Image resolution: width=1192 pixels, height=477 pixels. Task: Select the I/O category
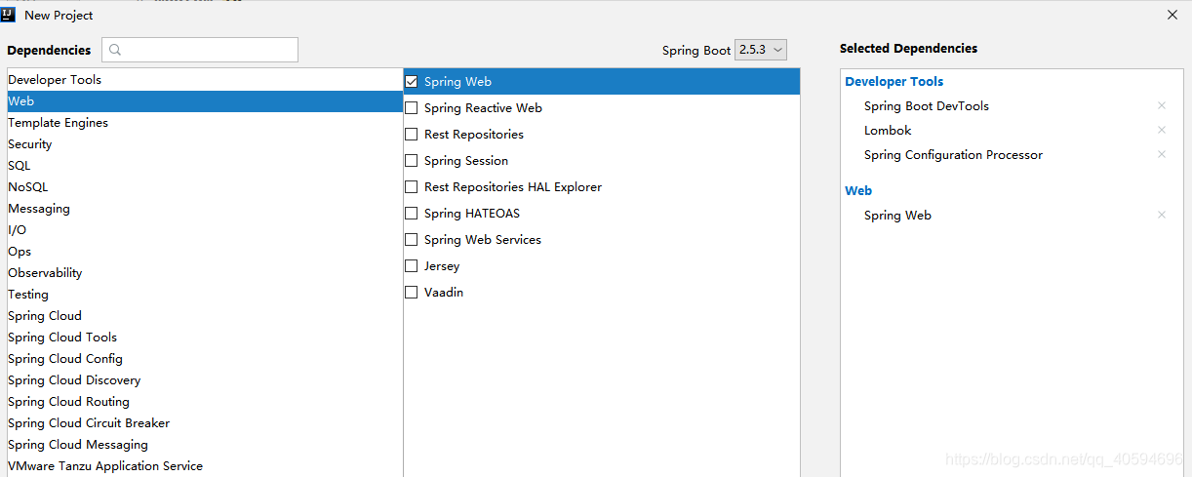pos(205,230)
